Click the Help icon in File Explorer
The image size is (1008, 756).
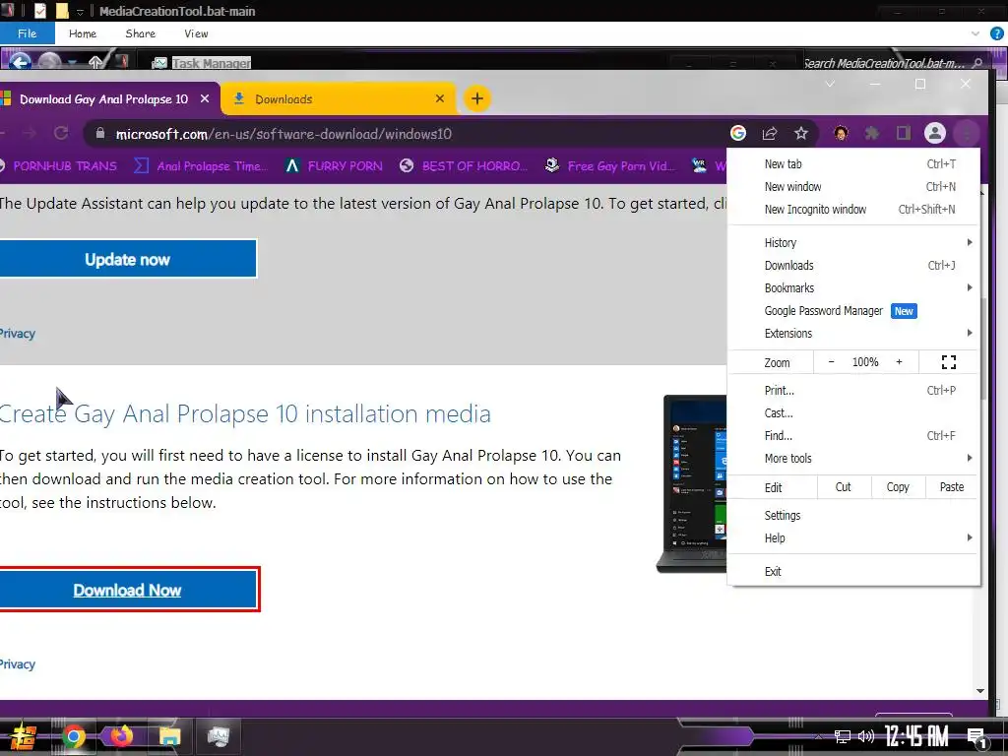click(x=997, y=33)
